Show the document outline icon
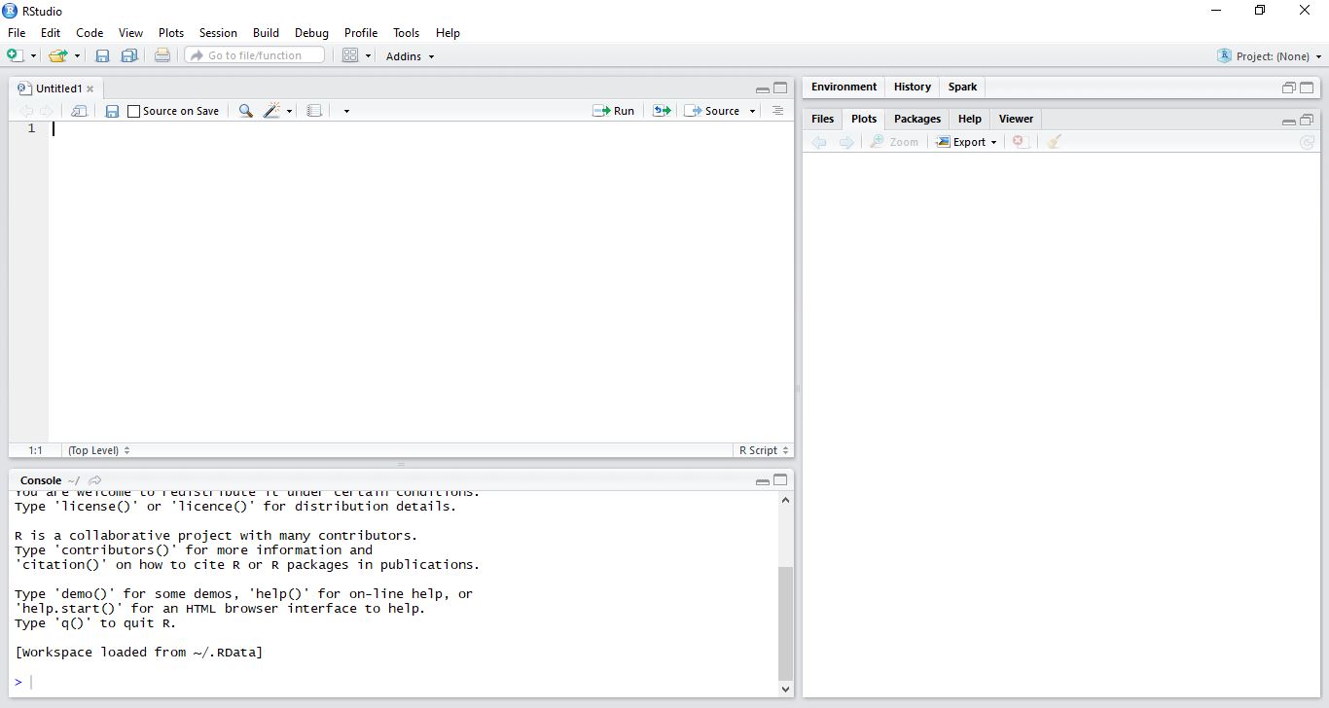This screenshot has height=708, width=1329. (777, 111)
